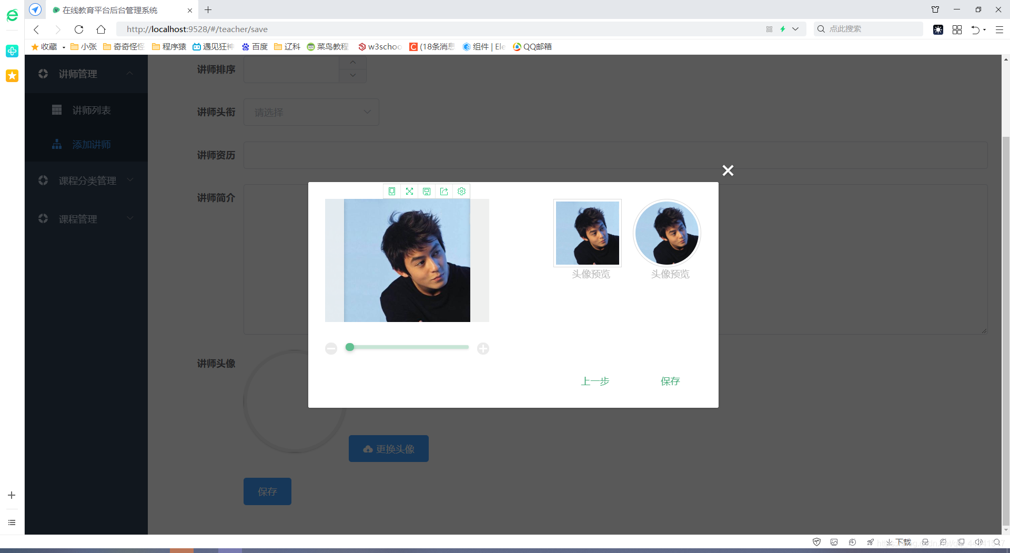Click the browser home button

point(101,29)
